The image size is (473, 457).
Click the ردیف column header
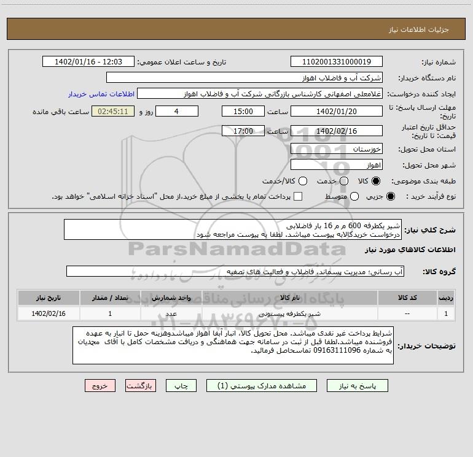pos(446,298)
